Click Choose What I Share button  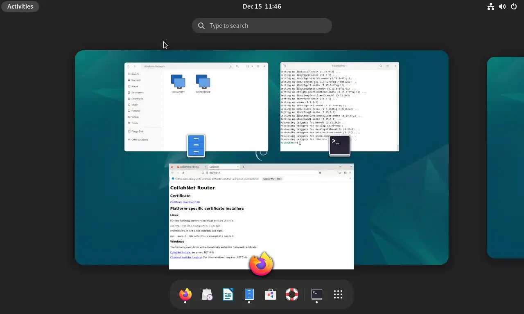click(273, 179)
